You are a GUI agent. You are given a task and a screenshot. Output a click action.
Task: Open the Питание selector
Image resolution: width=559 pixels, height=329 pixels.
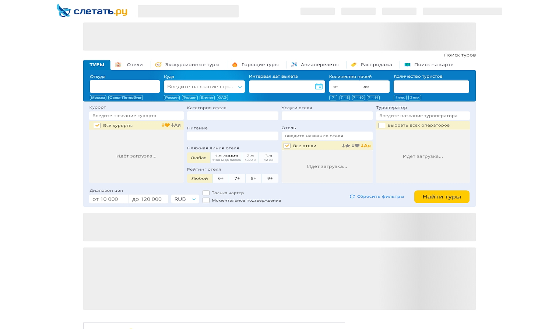coord(233,136)
